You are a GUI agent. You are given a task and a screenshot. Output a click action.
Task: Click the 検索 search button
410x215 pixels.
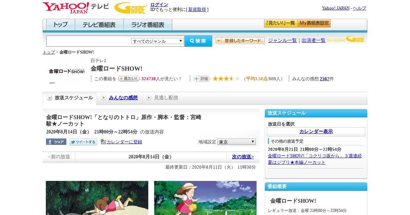click(198, 41)
